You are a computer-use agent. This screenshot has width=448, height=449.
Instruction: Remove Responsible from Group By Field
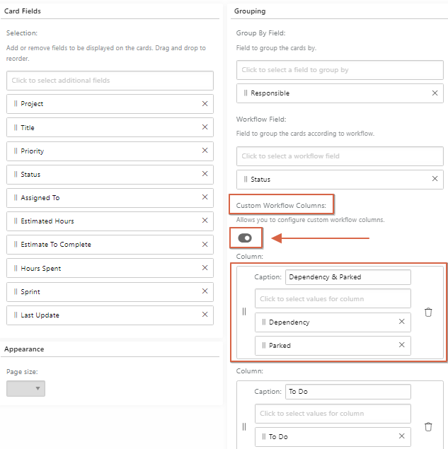tap(435, 93)
